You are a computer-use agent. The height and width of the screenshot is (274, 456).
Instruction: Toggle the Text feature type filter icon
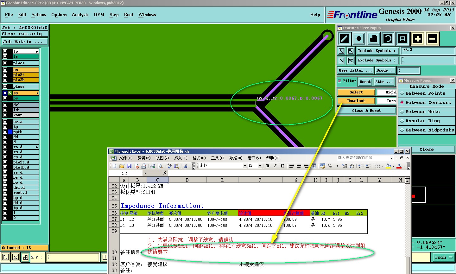coord(402,39)
